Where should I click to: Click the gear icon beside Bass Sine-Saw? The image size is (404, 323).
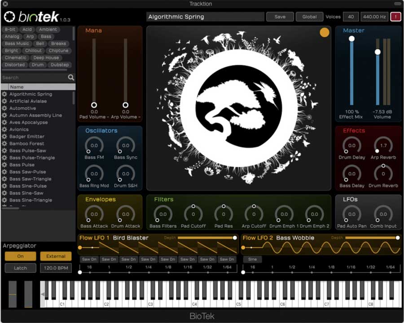click(4, 193)
